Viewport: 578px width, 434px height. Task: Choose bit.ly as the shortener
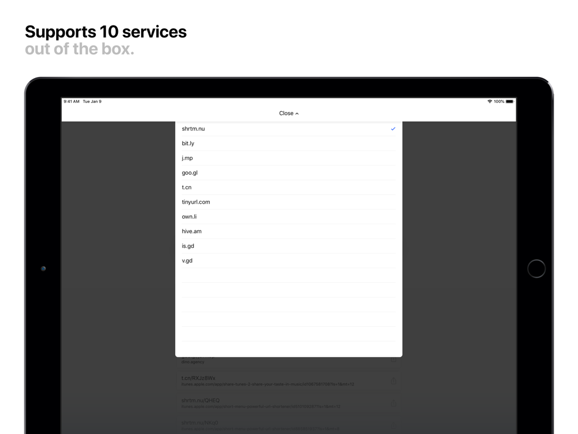pos(288,143)
